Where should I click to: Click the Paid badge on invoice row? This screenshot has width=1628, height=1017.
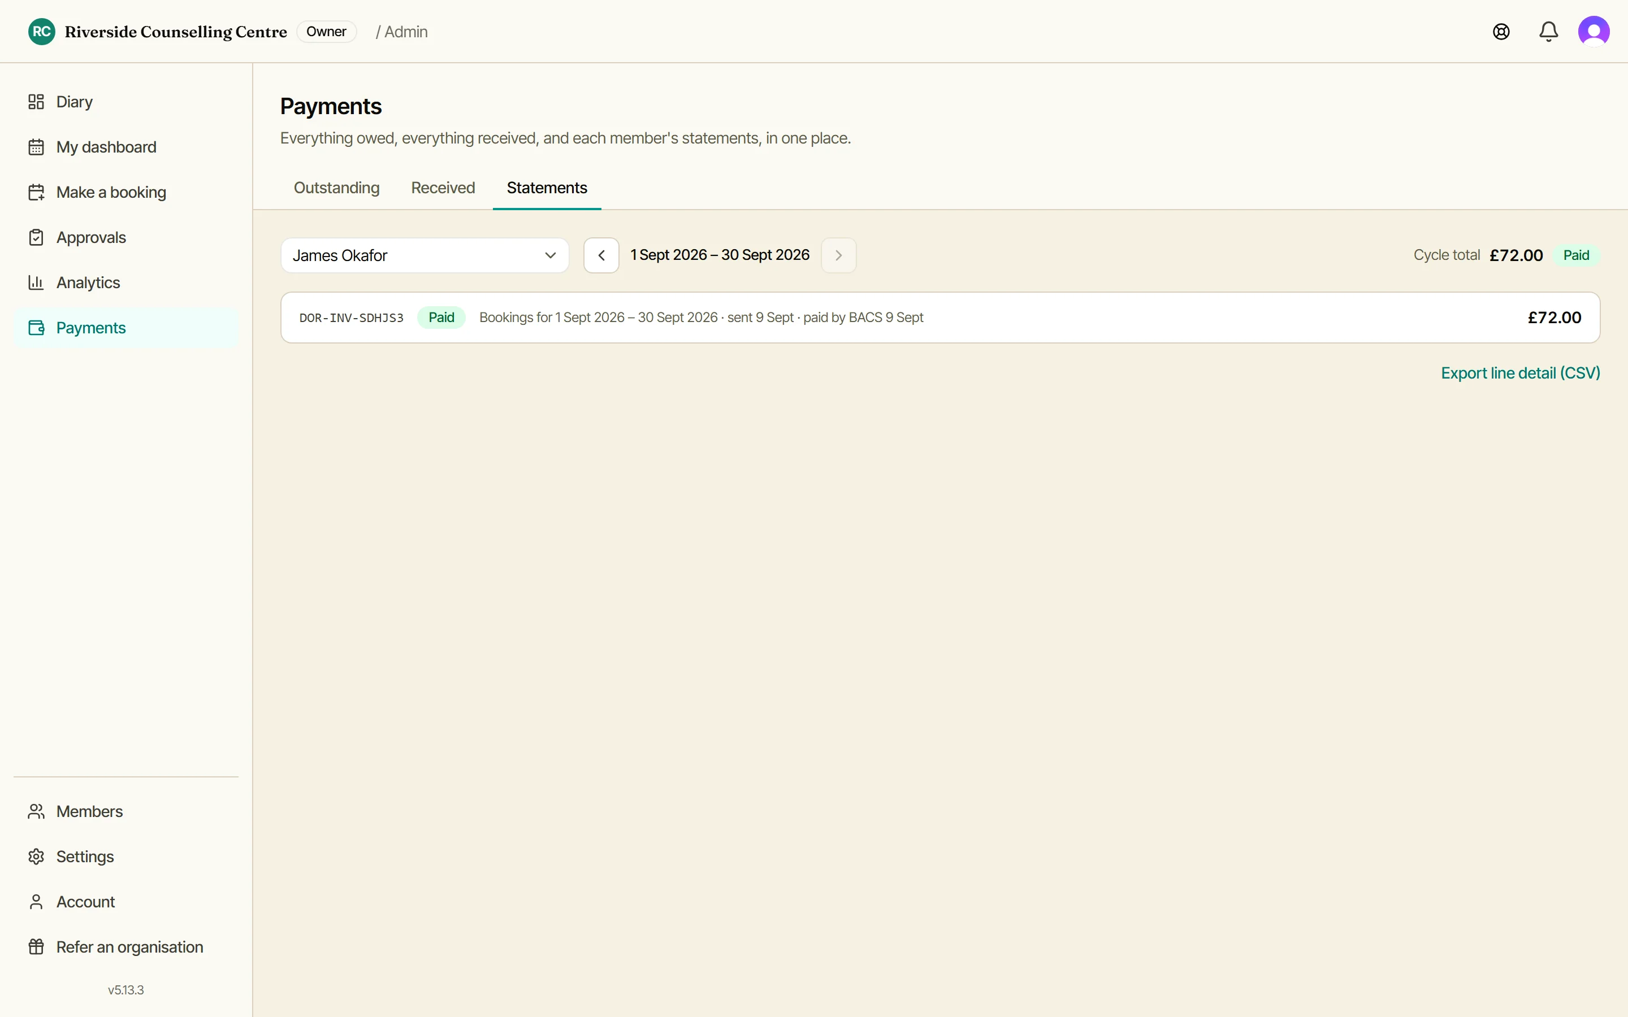[441, 318]
